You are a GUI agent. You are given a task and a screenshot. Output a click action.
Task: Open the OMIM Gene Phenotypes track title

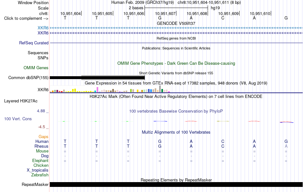(x=176, y=63)
